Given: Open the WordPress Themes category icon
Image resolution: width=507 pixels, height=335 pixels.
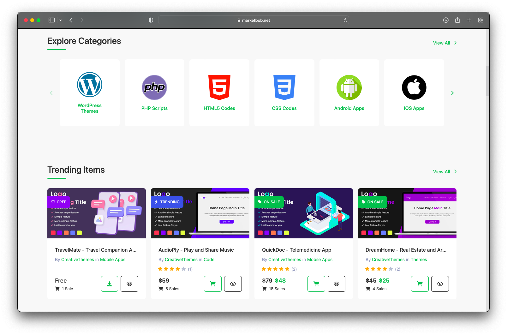Looking at the screenshot, I should click(x=90, y=85).
